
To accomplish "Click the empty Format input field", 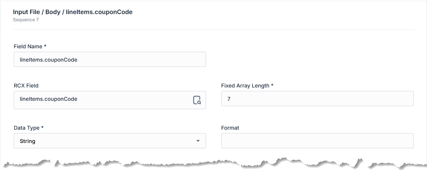I will click(x=317, y=141).
